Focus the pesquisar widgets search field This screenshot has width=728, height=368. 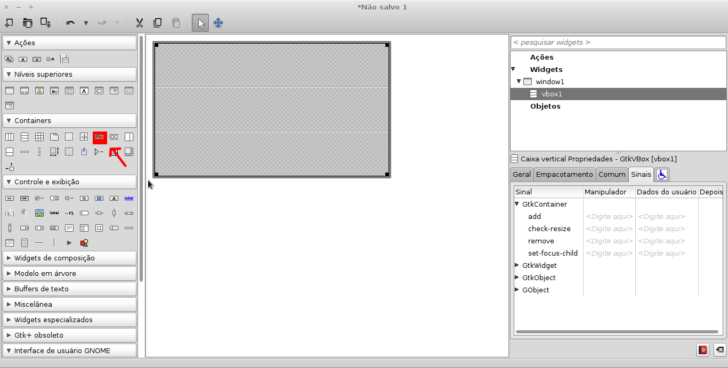(x=618, y=42)
